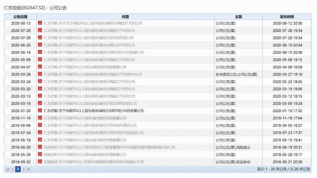317x178 pixels.
Task: Open the PDF icon on the 2020-01-20 row
Action: coord(40,111)
